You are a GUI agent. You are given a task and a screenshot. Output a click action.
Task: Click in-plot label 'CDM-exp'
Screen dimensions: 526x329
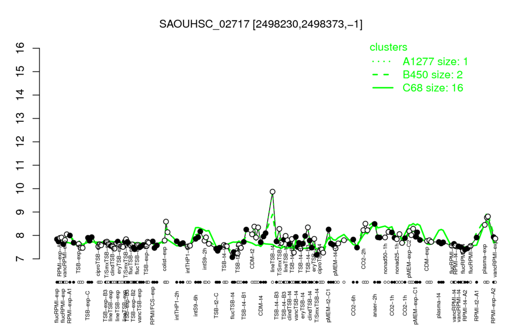(x=427, y=259)
